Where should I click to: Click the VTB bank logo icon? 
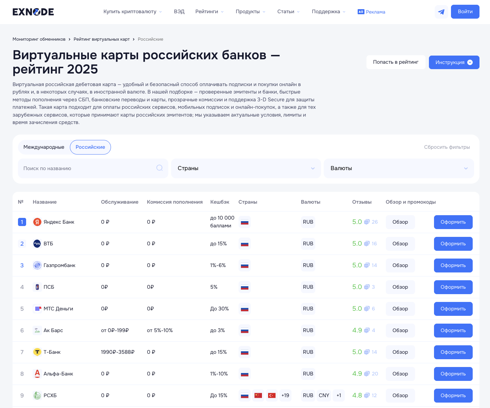coord(37,244)
